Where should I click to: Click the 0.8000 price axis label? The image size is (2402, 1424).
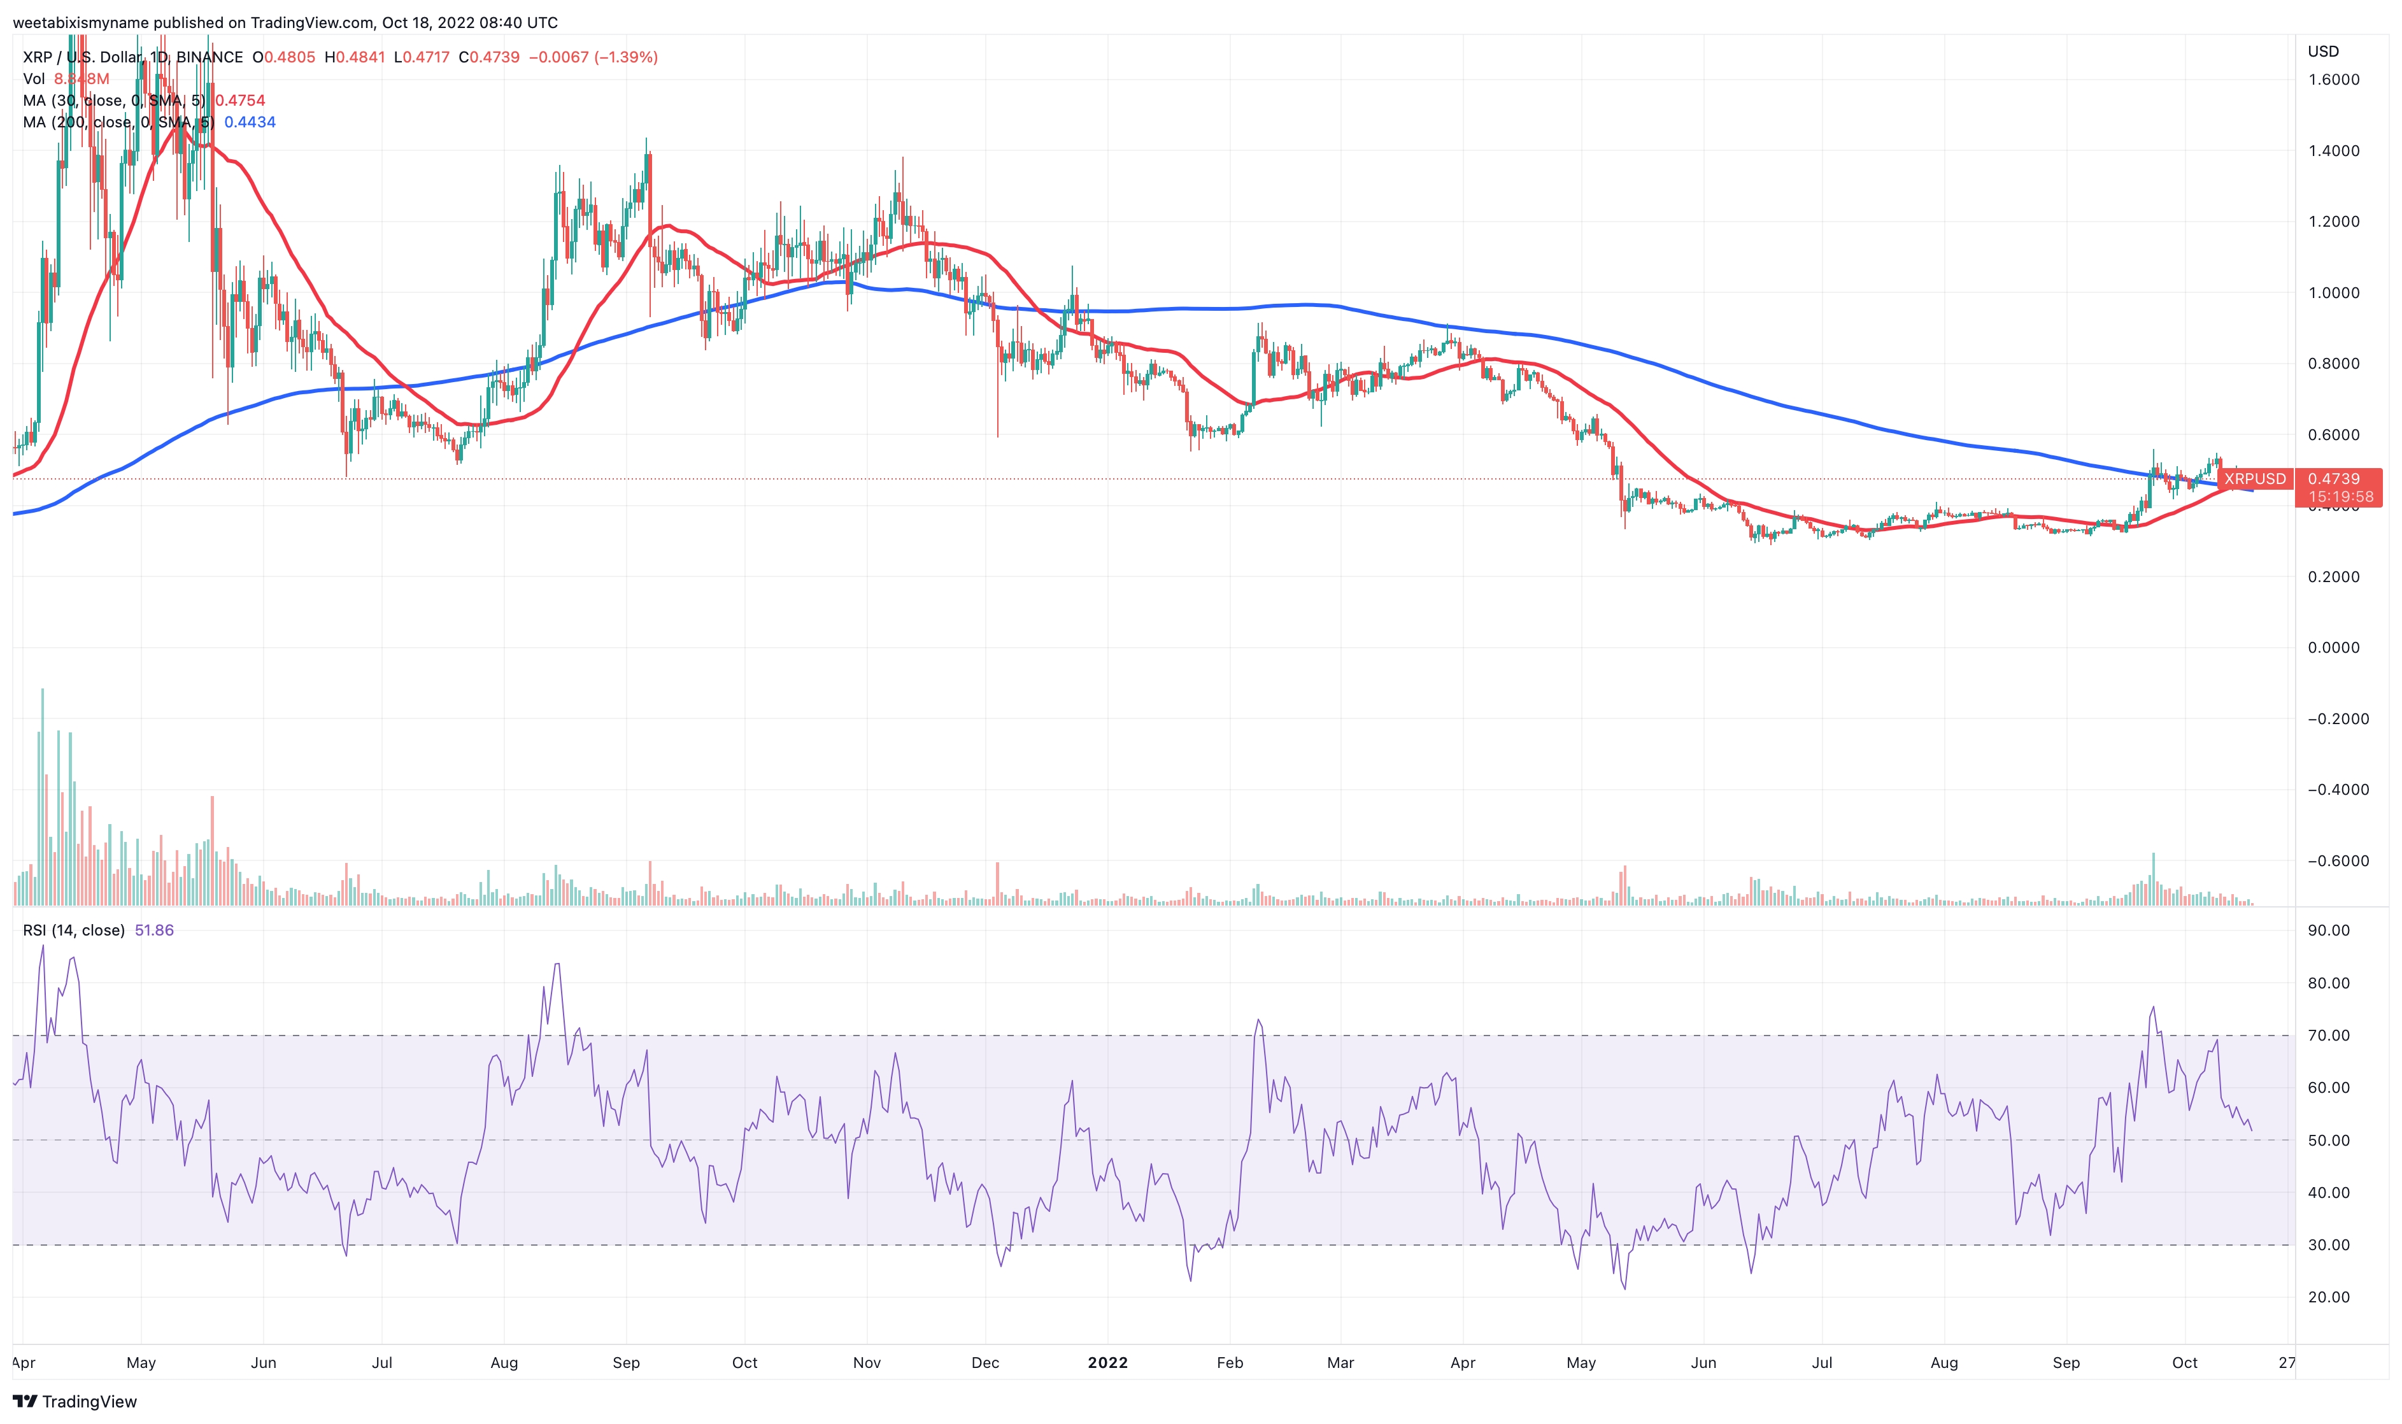click(x=2333, y=364)
